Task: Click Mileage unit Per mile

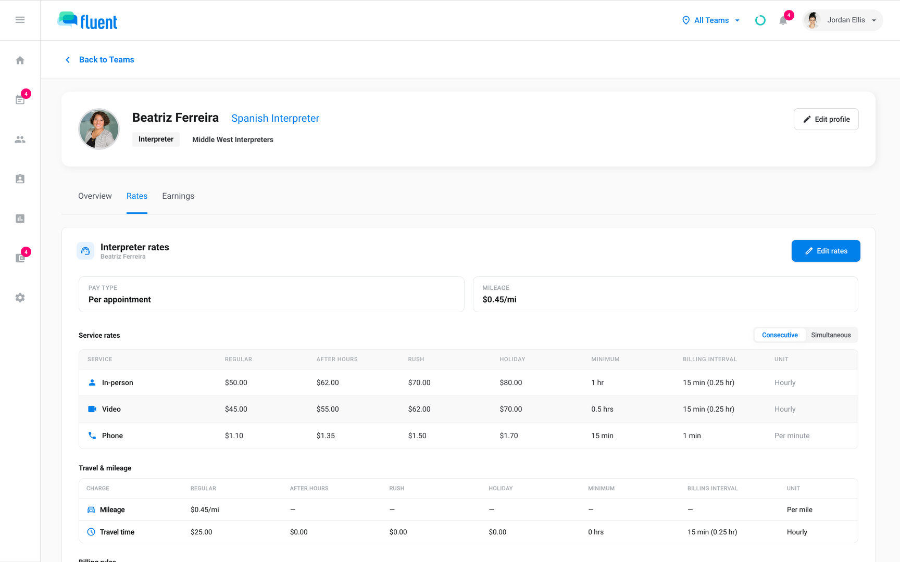Action: tap(799, 510)
